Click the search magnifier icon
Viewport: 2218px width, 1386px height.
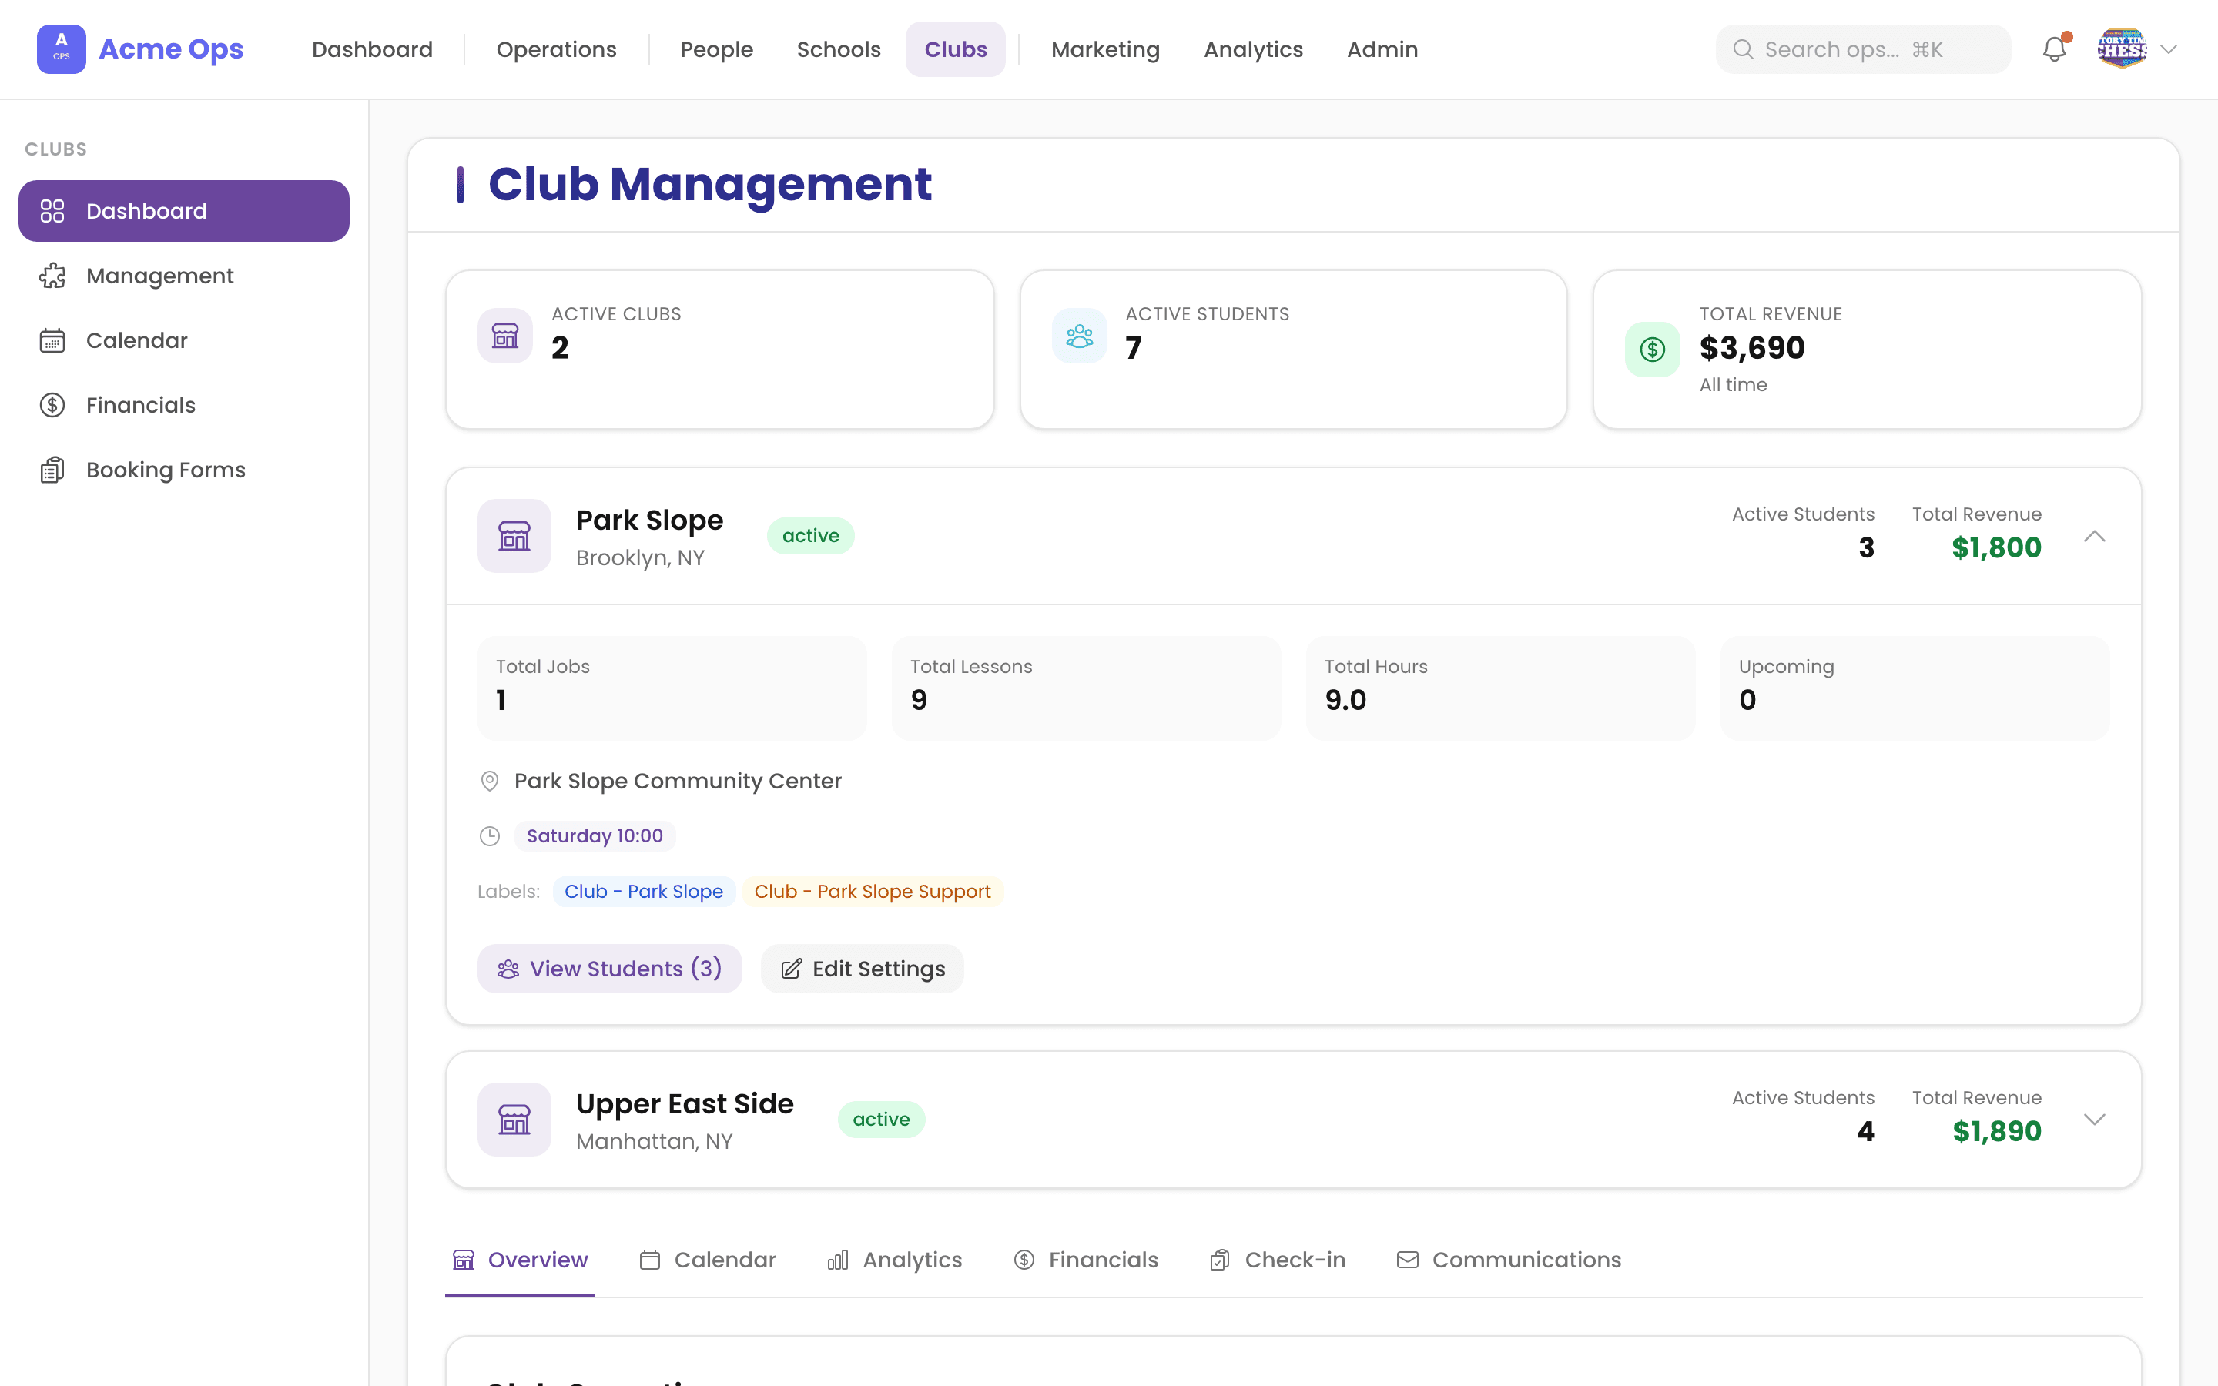[1744, 49]
